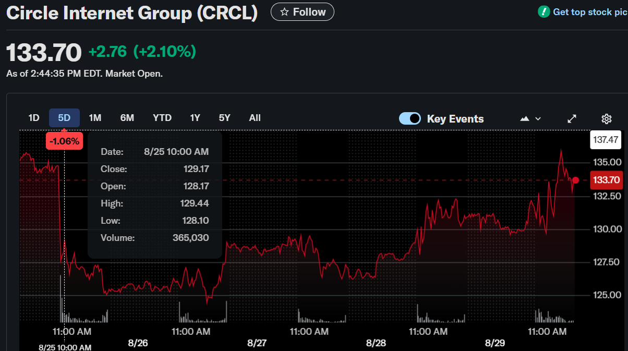Click the 8/25 10:00 AM crosshair date label
628x351 pixels.
click(65, 347)
